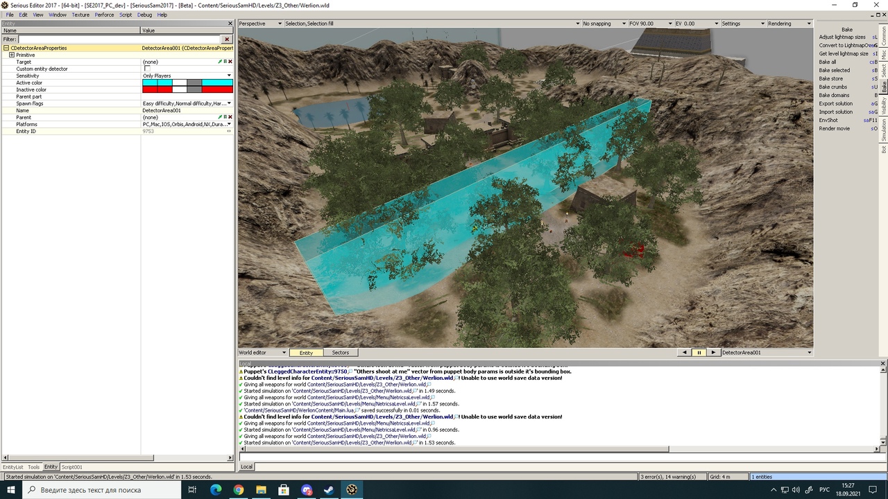Open Task View on the taskbar
Viewport: 888px width, 499px height.
[192, 490]
